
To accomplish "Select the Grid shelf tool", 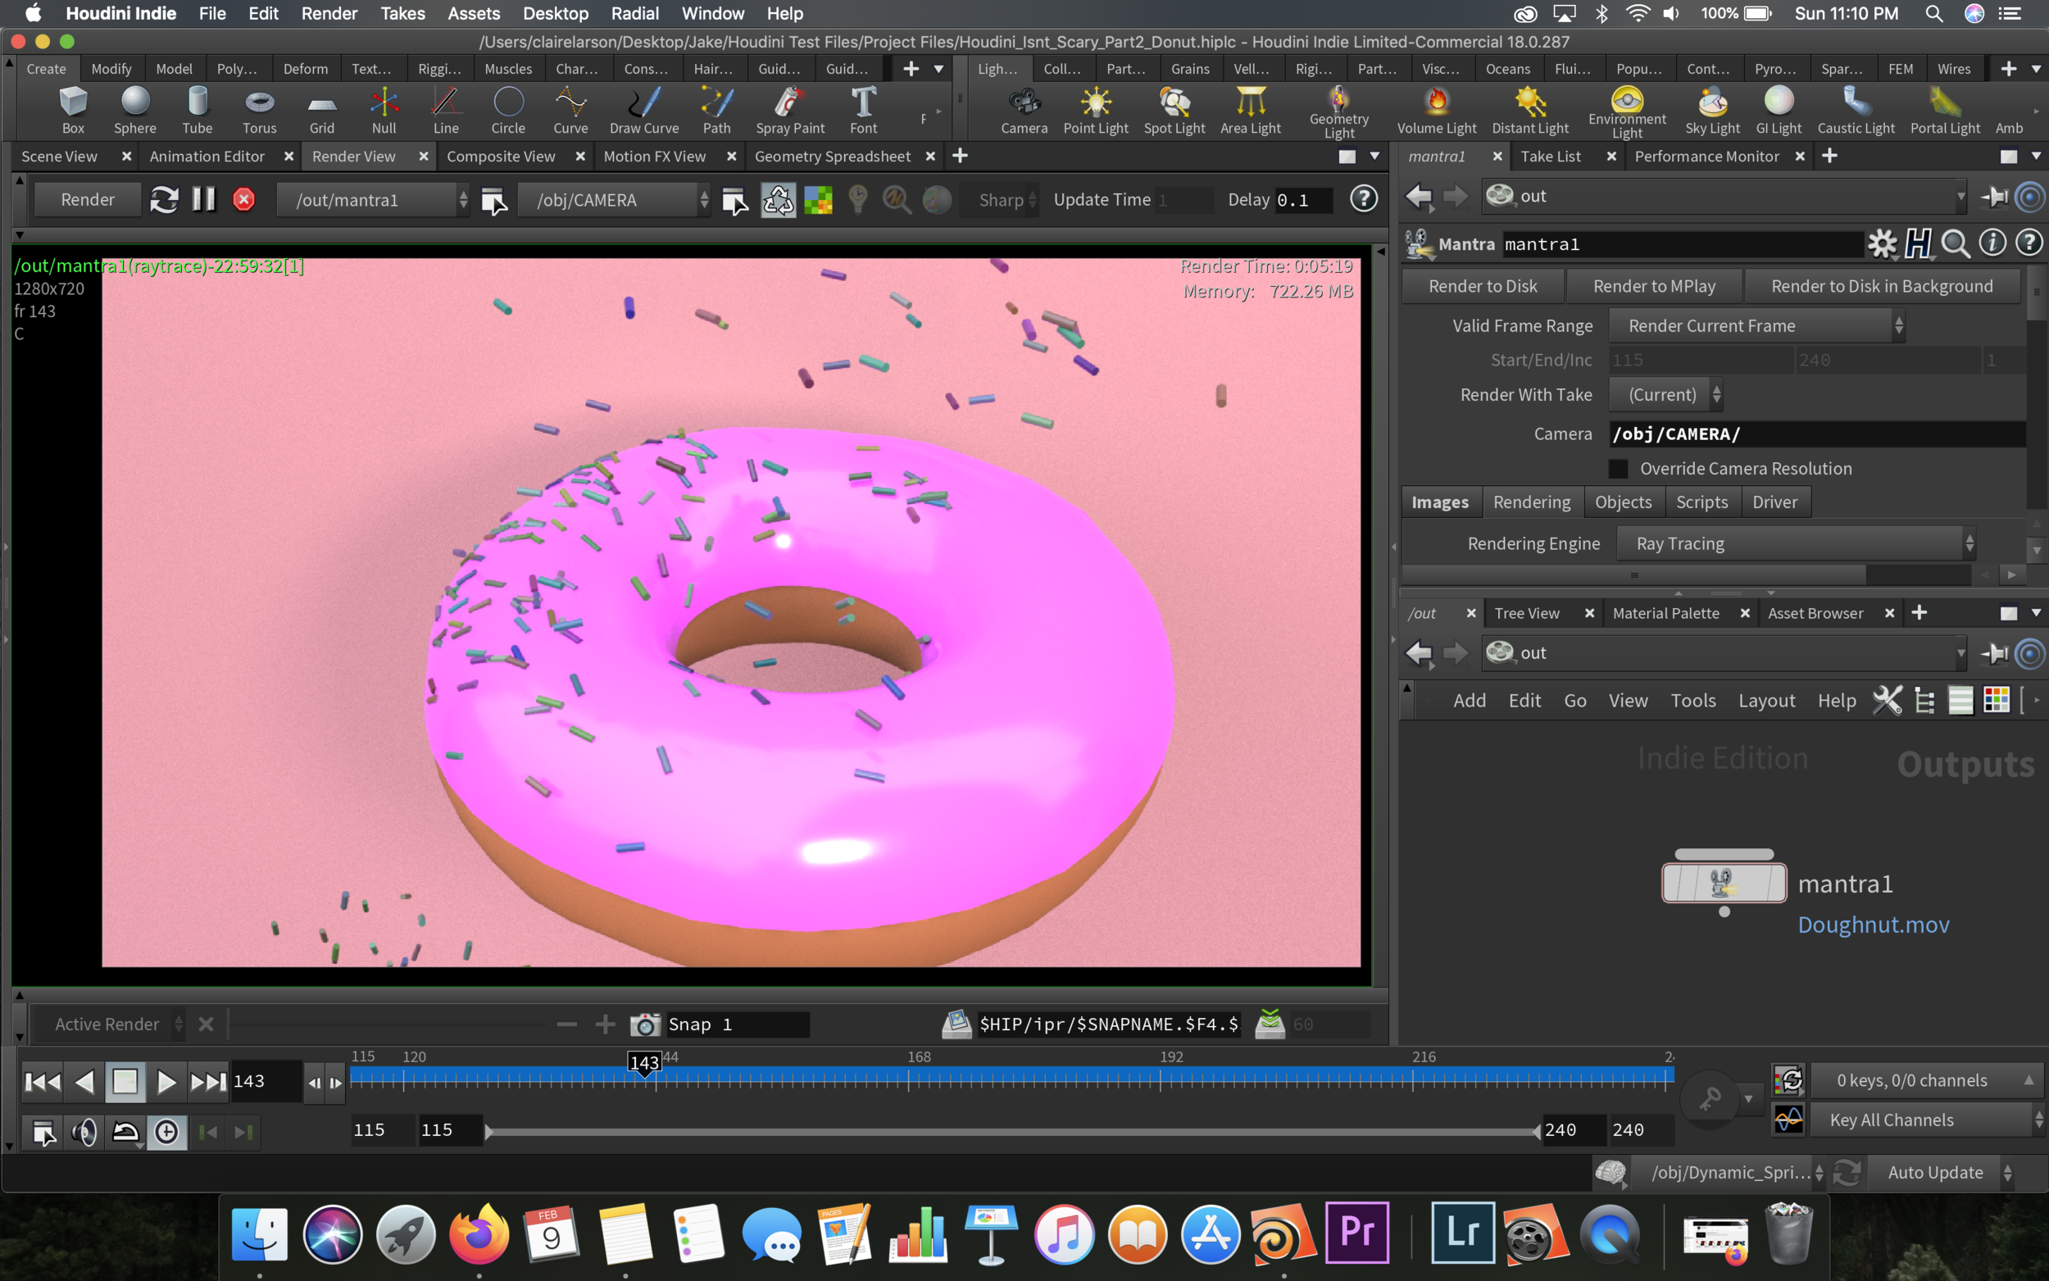I will (x=322, y=110).
